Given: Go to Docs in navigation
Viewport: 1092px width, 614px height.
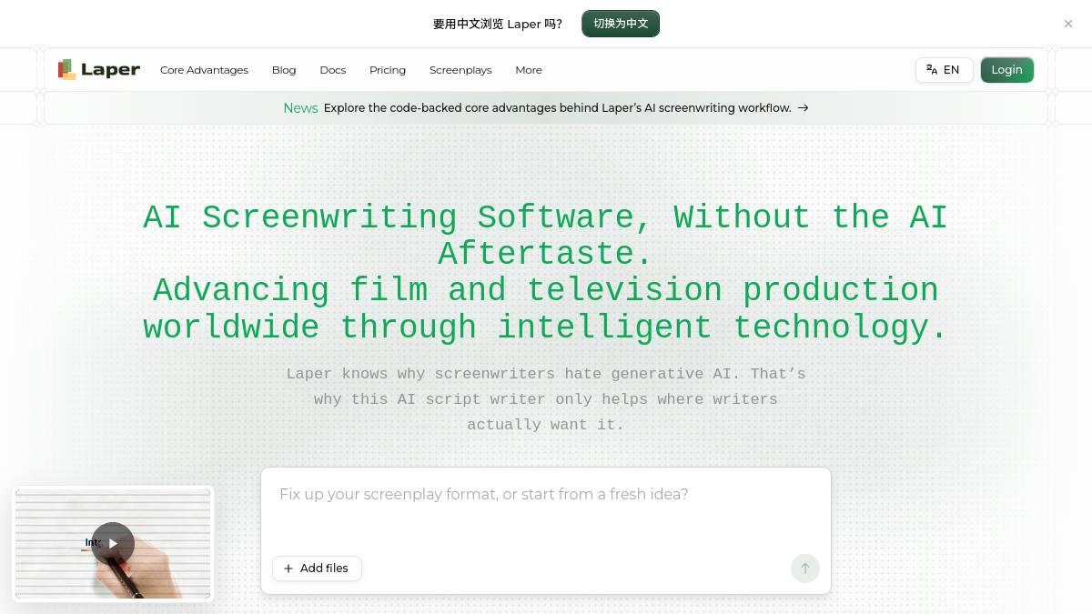Looking at the screenshot, I should click(x=333, y=70).
